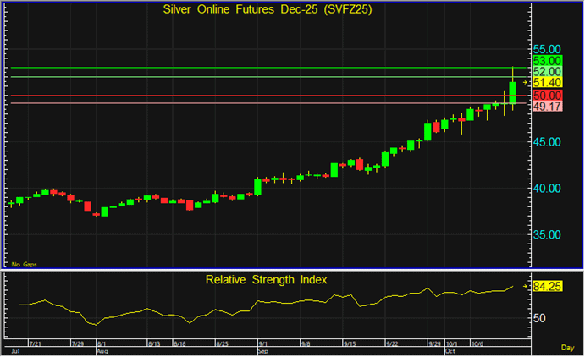Image resolution: width=585 pixels, height=357 pixels.
Task: Click the 35.00 price axis label
Action: point(548,234)
